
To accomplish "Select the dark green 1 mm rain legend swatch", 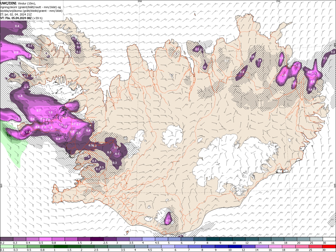I will [61, 246].
